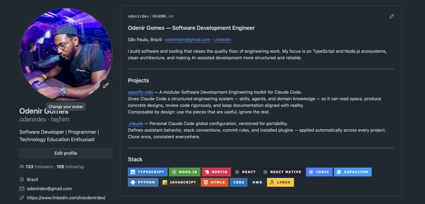
Task: View the 106 following list
Action: pyautogui.click(x=70, y=167)
